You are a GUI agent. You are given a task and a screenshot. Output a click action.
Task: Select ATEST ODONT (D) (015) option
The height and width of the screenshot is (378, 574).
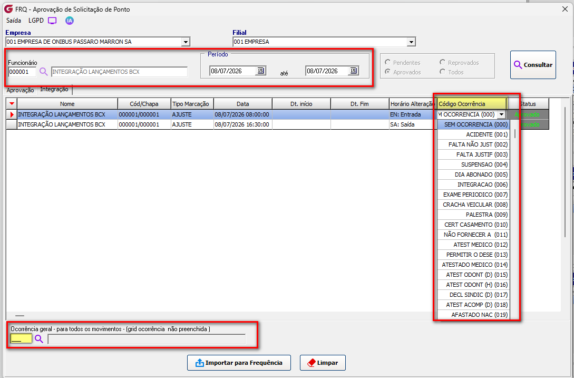point(473,275)
